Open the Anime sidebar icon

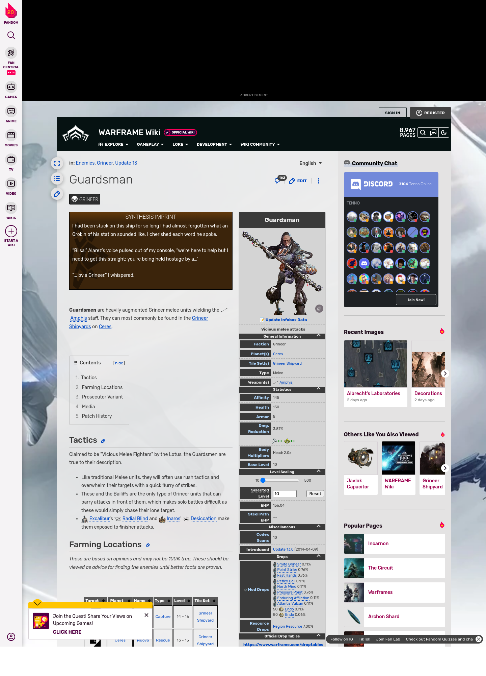coord(11,111)
